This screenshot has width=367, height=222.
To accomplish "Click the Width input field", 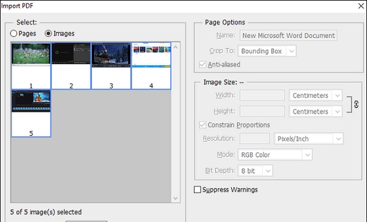I will tap(262, 95).
